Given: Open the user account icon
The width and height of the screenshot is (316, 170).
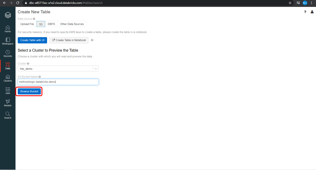Looking at the screenshot, I should (x=312, y=12).
